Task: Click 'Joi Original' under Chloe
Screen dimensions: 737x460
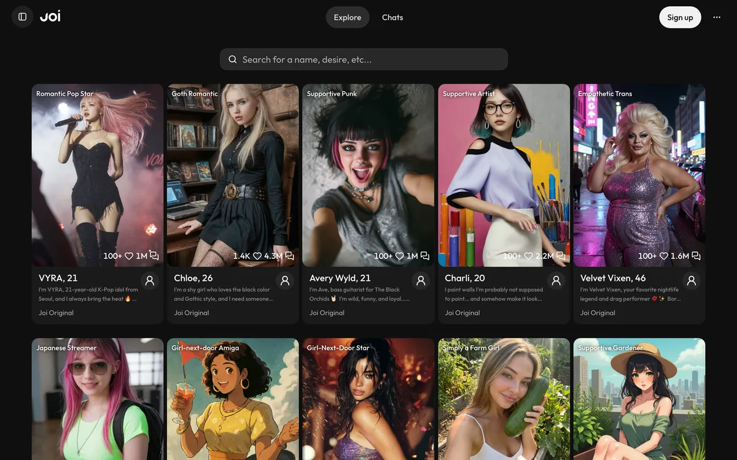Action: [192, 313]
